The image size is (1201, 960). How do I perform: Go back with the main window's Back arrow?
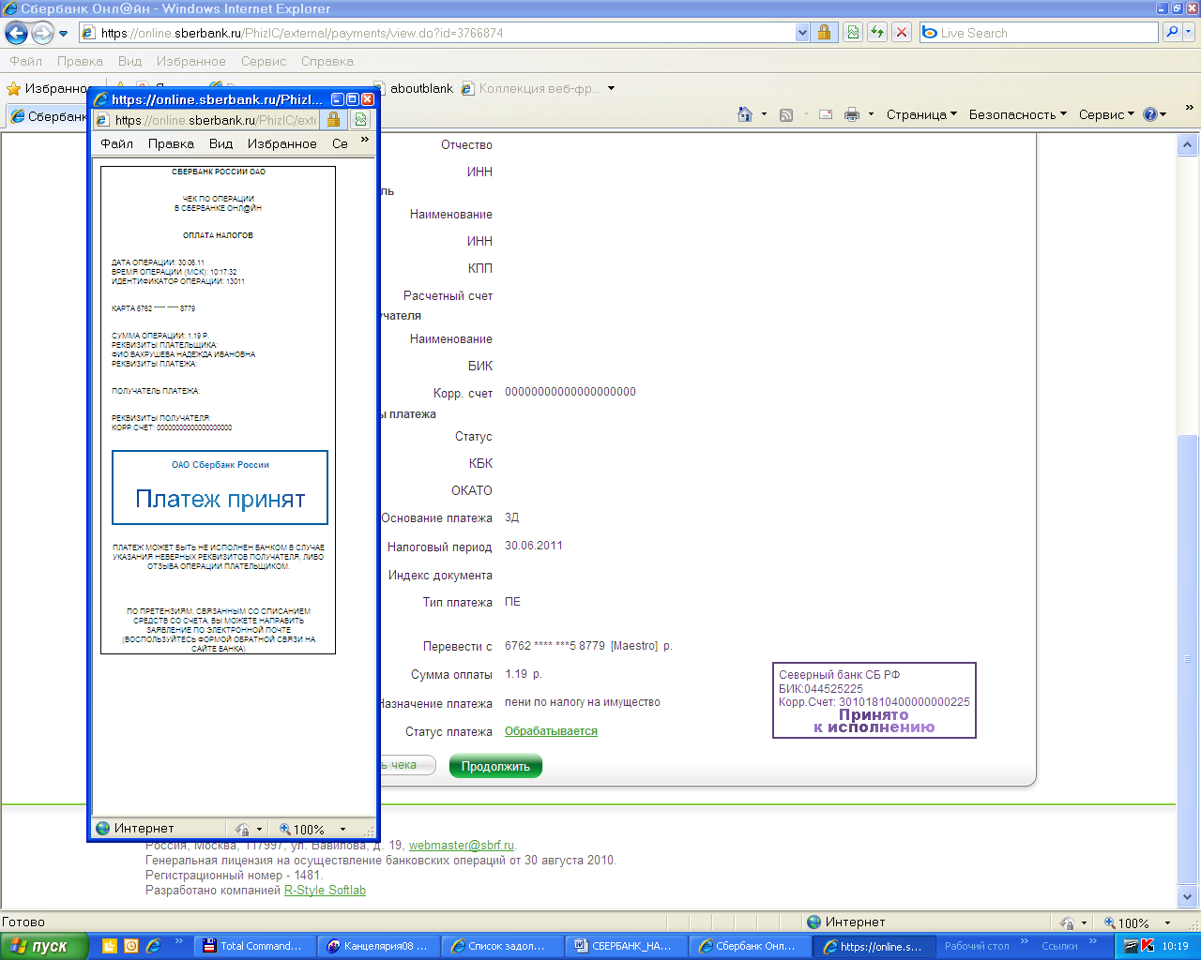coord(16,33)
